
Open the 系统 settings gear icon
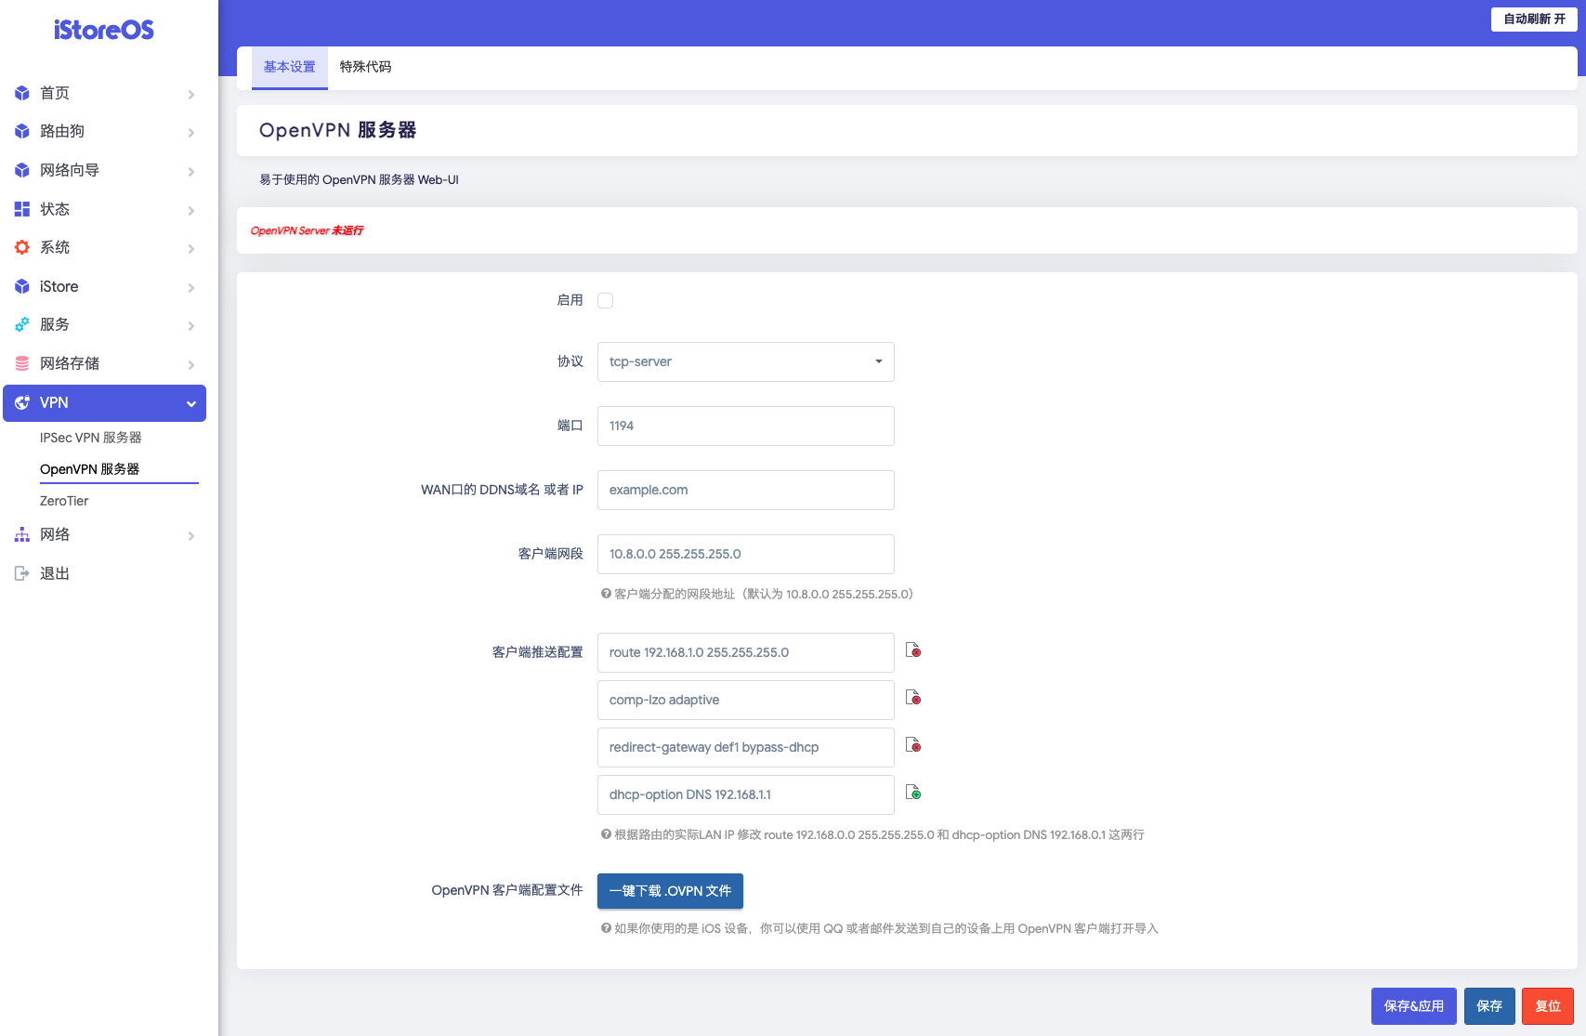tap(22, 247)
